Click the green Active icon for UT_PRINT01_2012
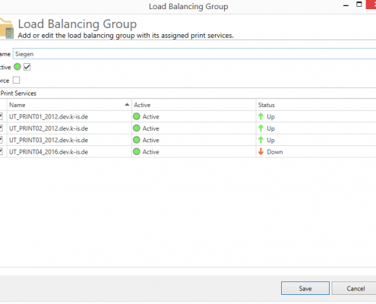 point(137,116)
